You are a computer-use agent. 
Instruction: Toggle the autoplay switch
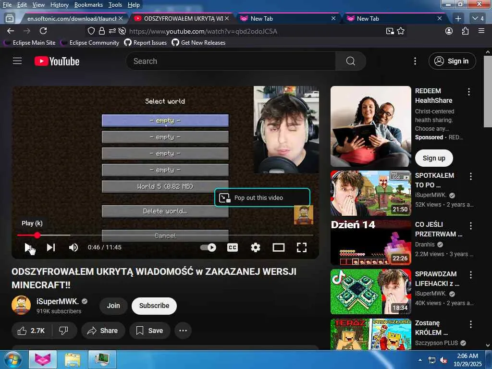coord(208,247)
